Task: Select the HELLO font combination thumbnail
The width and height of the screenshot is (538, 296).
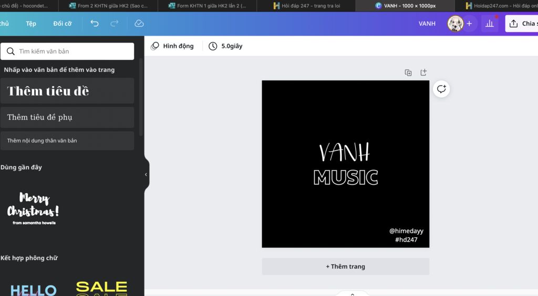Action: coord(33,290)
